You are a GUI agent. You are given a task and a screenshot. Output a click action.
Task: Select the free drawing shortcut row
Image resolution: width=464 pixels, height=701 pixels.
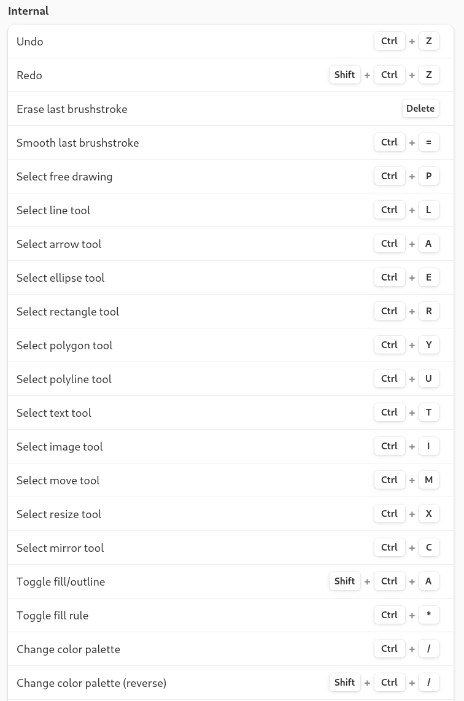(231, 176)
